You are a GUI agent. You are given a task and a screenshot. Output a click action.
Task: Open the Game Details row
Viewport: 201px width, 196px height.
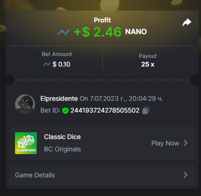click(x=102, y=175)
